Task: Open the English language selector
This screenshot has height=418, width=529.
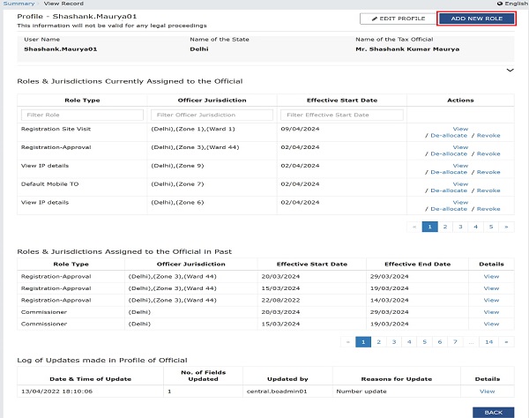Action: tap(512, 4)
